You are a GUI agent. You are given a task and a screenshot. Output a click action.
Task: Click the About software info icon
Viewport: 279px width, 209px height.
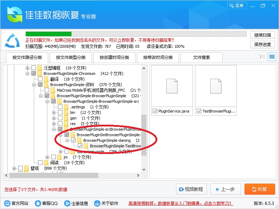(x=97, y=203)
